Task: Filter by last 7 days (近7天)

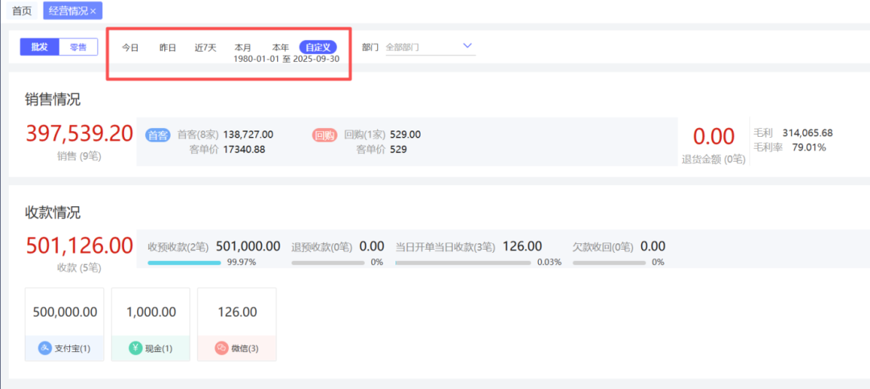Action: point(205,48)
